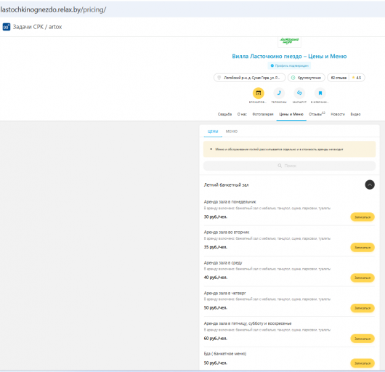Click the venue logo thumbnail

click(x=289, y=41)
